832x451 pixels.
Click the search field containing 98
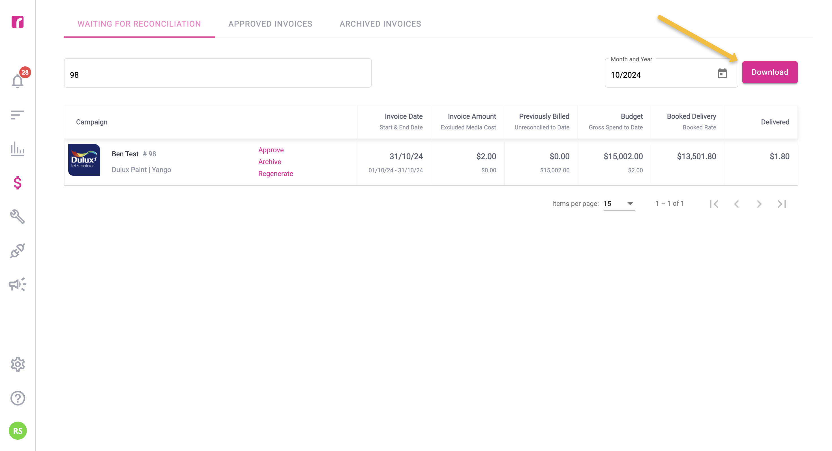218,73
